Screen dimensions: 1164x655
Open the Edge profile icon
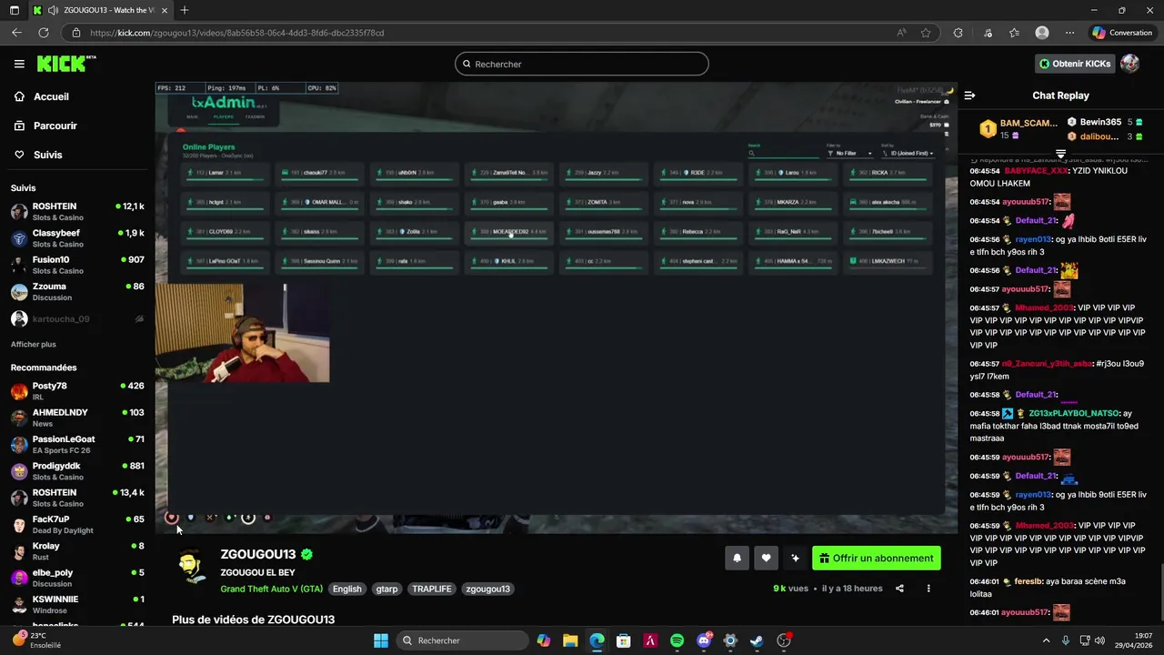[x=1042, y=33]
